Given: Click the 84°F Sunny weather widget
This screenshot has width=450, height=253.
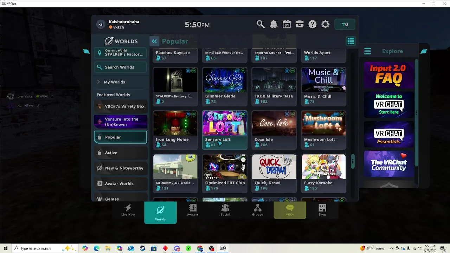Looking at the screenshot, I should pos(373,248).
